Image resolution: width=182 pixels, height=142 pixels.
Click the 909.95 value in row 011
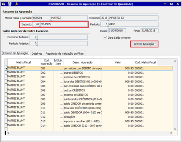(129, 112)
